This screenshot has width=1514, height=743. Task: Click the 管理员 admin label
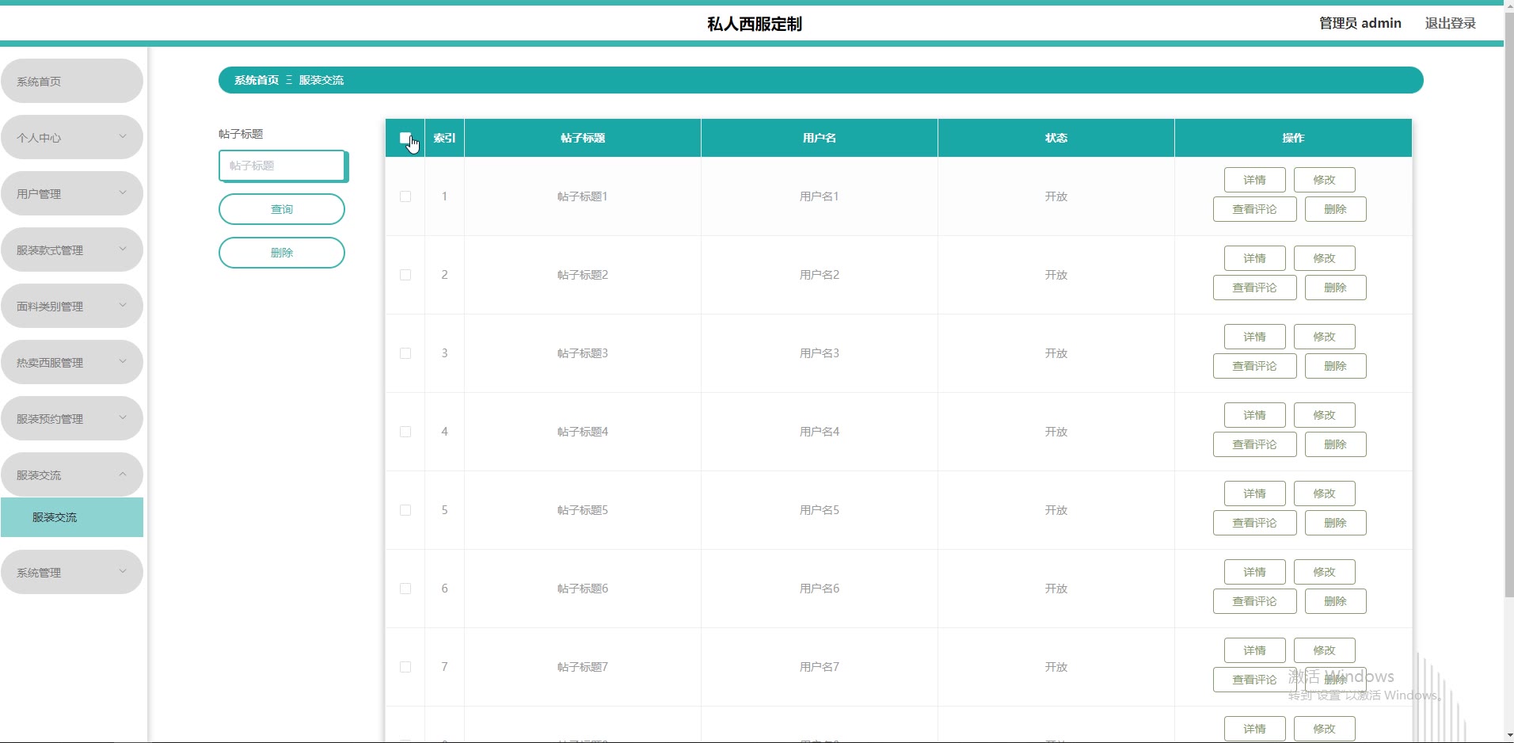[1360, 23]
